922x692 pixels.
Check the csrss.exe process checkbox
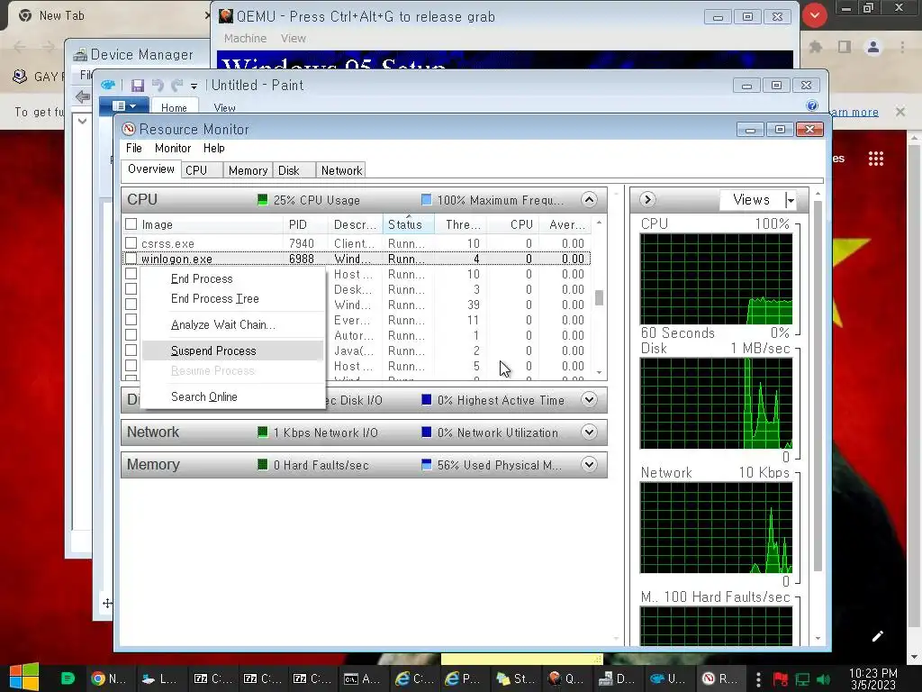click(131, 243)
